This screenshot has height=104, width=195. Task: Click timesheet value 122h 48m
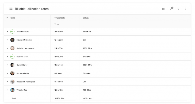click(x=59, y=90)
